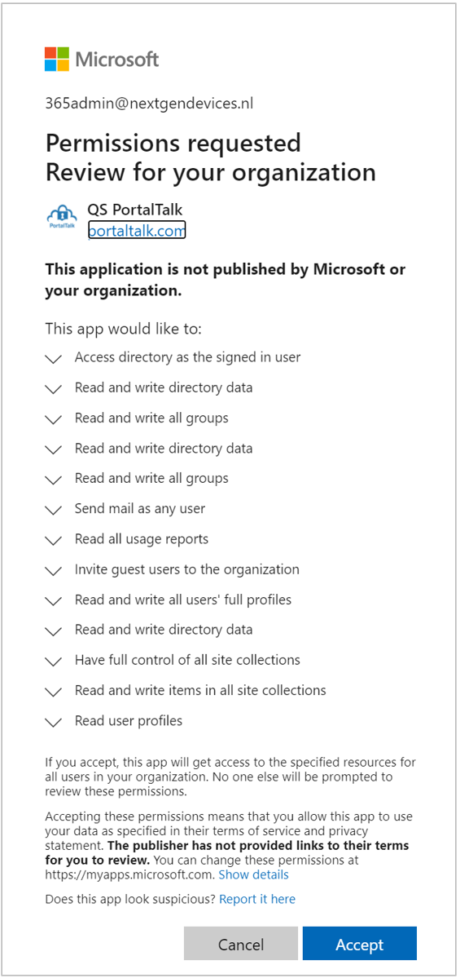This screenshot has height=978, width=460.
Task: Expand the "Send mail as any user" chevron
Action: click(55, 510)
